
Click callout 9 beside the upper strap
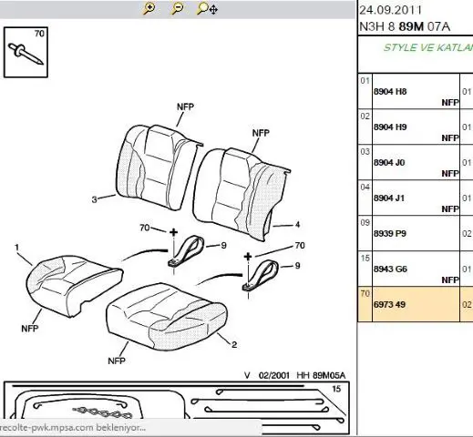coord(223,246)
